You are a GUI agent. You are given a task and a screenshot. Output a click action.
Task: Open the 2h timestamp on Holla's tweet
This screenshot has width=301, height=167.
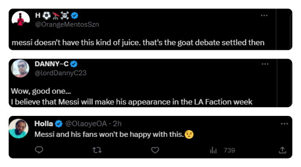coord(117,124)
